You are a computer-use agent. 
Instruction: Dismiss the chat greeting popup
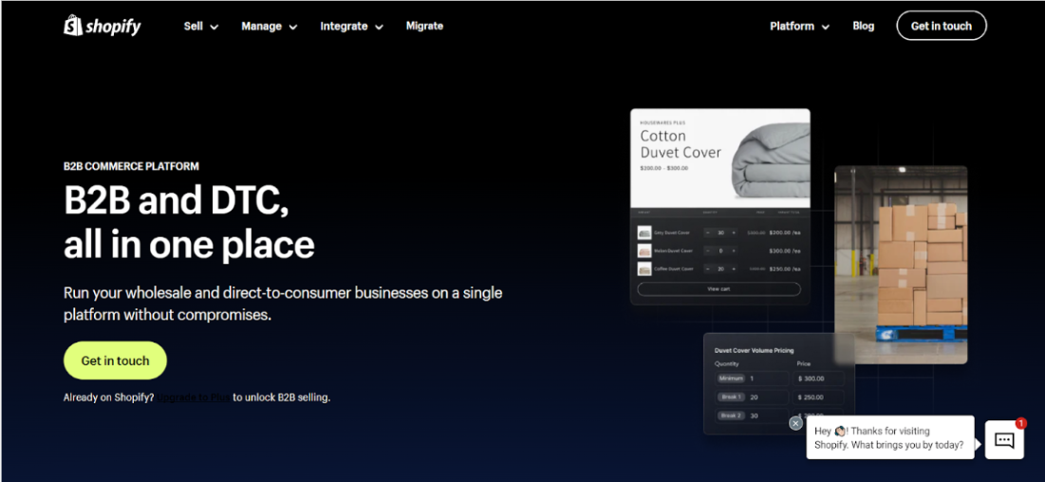tap(795, 423)
